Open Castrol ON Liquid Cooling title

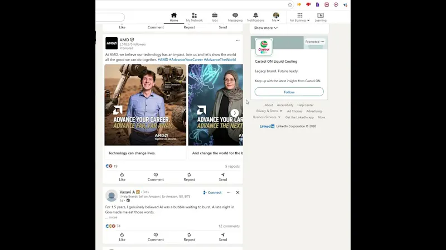[x=276, y=61]
